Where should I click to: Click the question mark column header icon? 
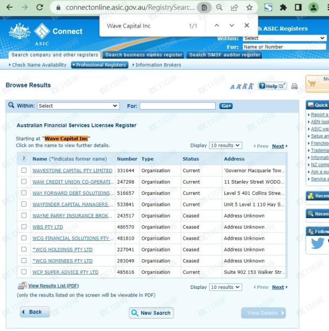click(x=24, y=158)
